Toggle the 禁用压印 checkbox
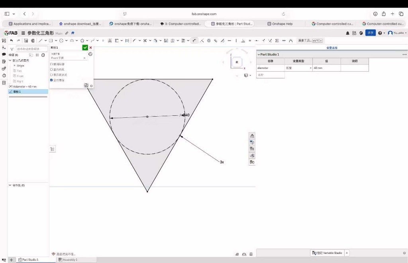Viewport: 408px width, 263px height. coord(51,64)
